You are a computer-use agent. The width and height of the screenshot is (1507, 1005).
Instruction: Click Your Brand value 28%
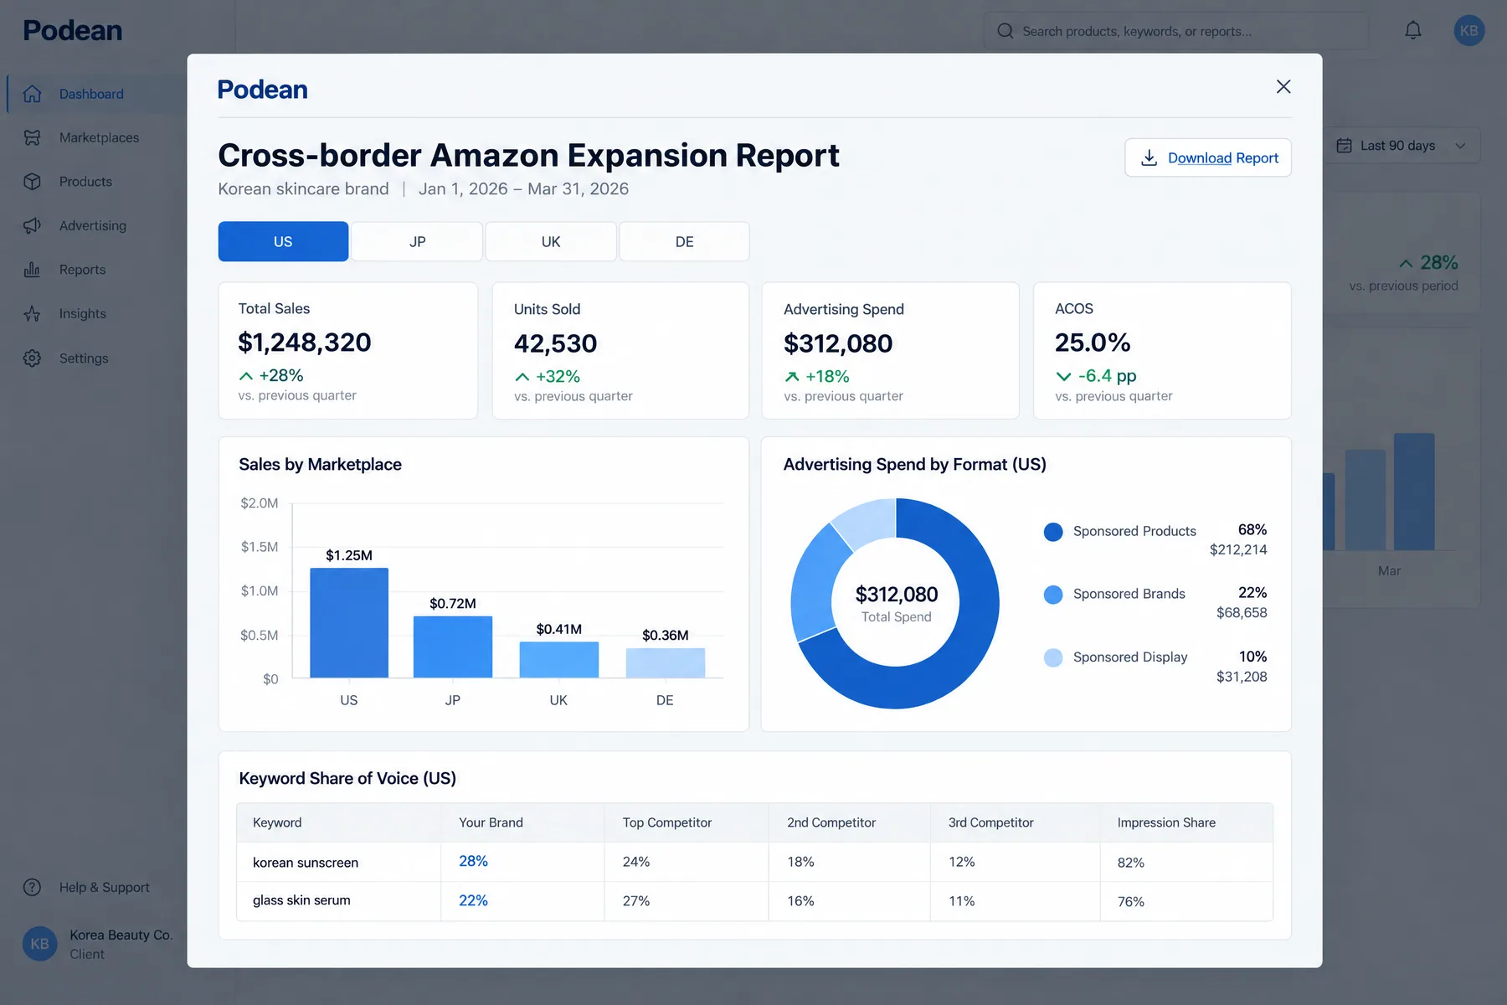pos(473,861)
